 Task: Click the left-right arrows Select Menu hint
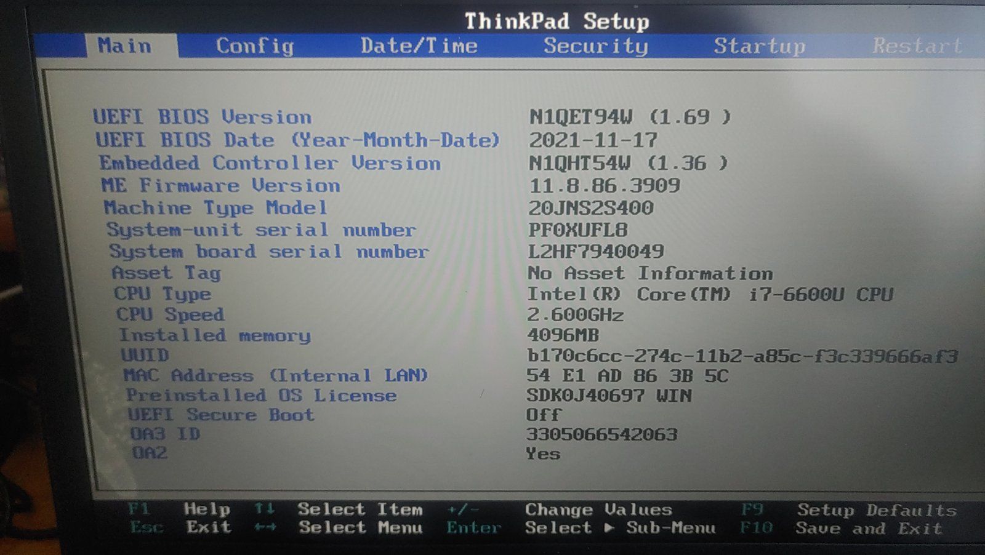339,527
